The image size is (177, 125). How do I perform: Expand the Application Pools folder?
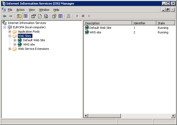pyautogui.click(x=10, y=32)
